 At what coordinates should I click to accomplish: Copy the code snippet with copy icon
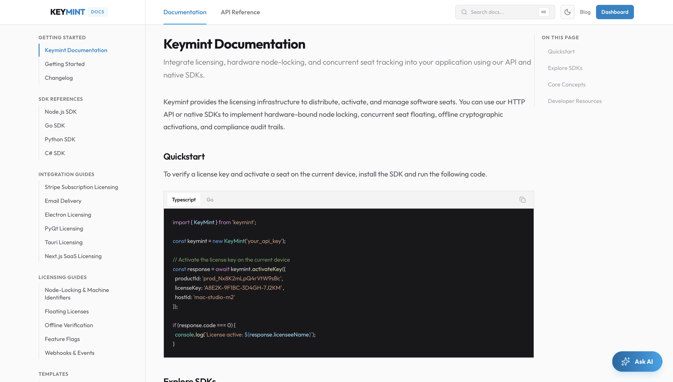tap(522, 200)
